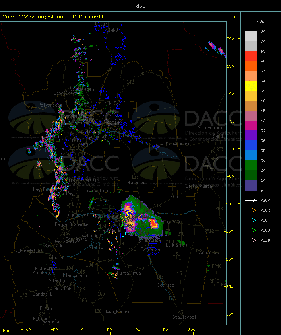The height and width of the screenshot is (335, 281).
Task: Click the green VBCU arrow icon
Action: coord(251,230)
